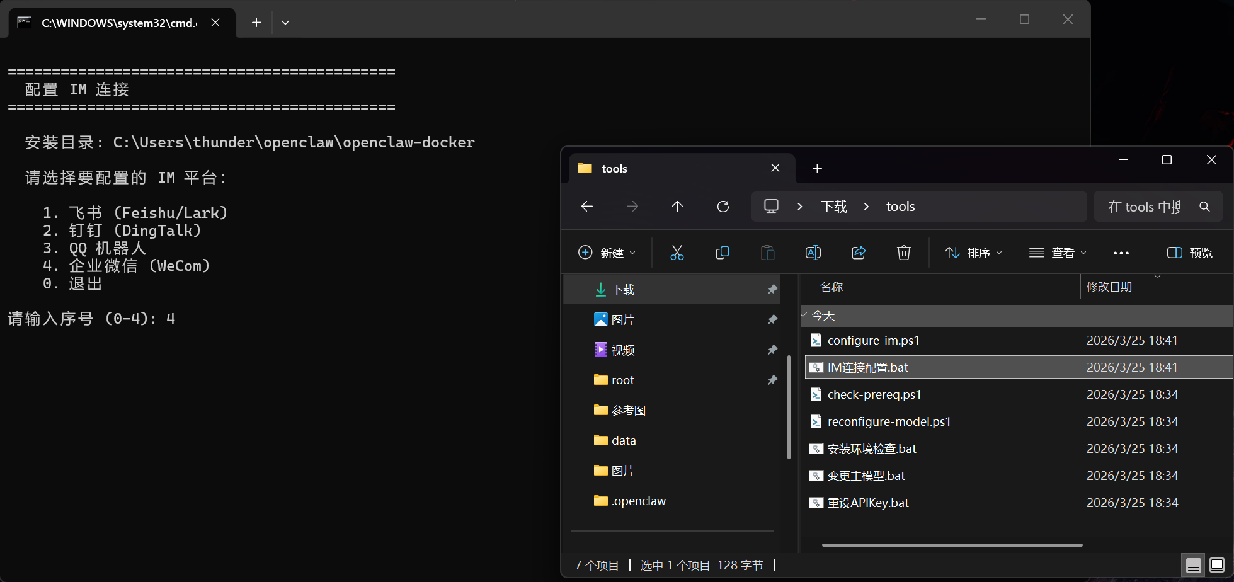
Task: Add a new Explorer tab
Action: tap(817, 169)
